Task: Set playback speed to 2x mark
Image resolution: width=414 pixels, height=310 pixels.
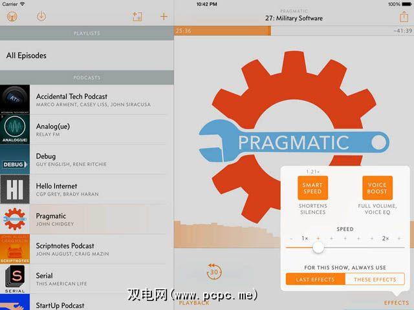Action: [x=386, y=238]
